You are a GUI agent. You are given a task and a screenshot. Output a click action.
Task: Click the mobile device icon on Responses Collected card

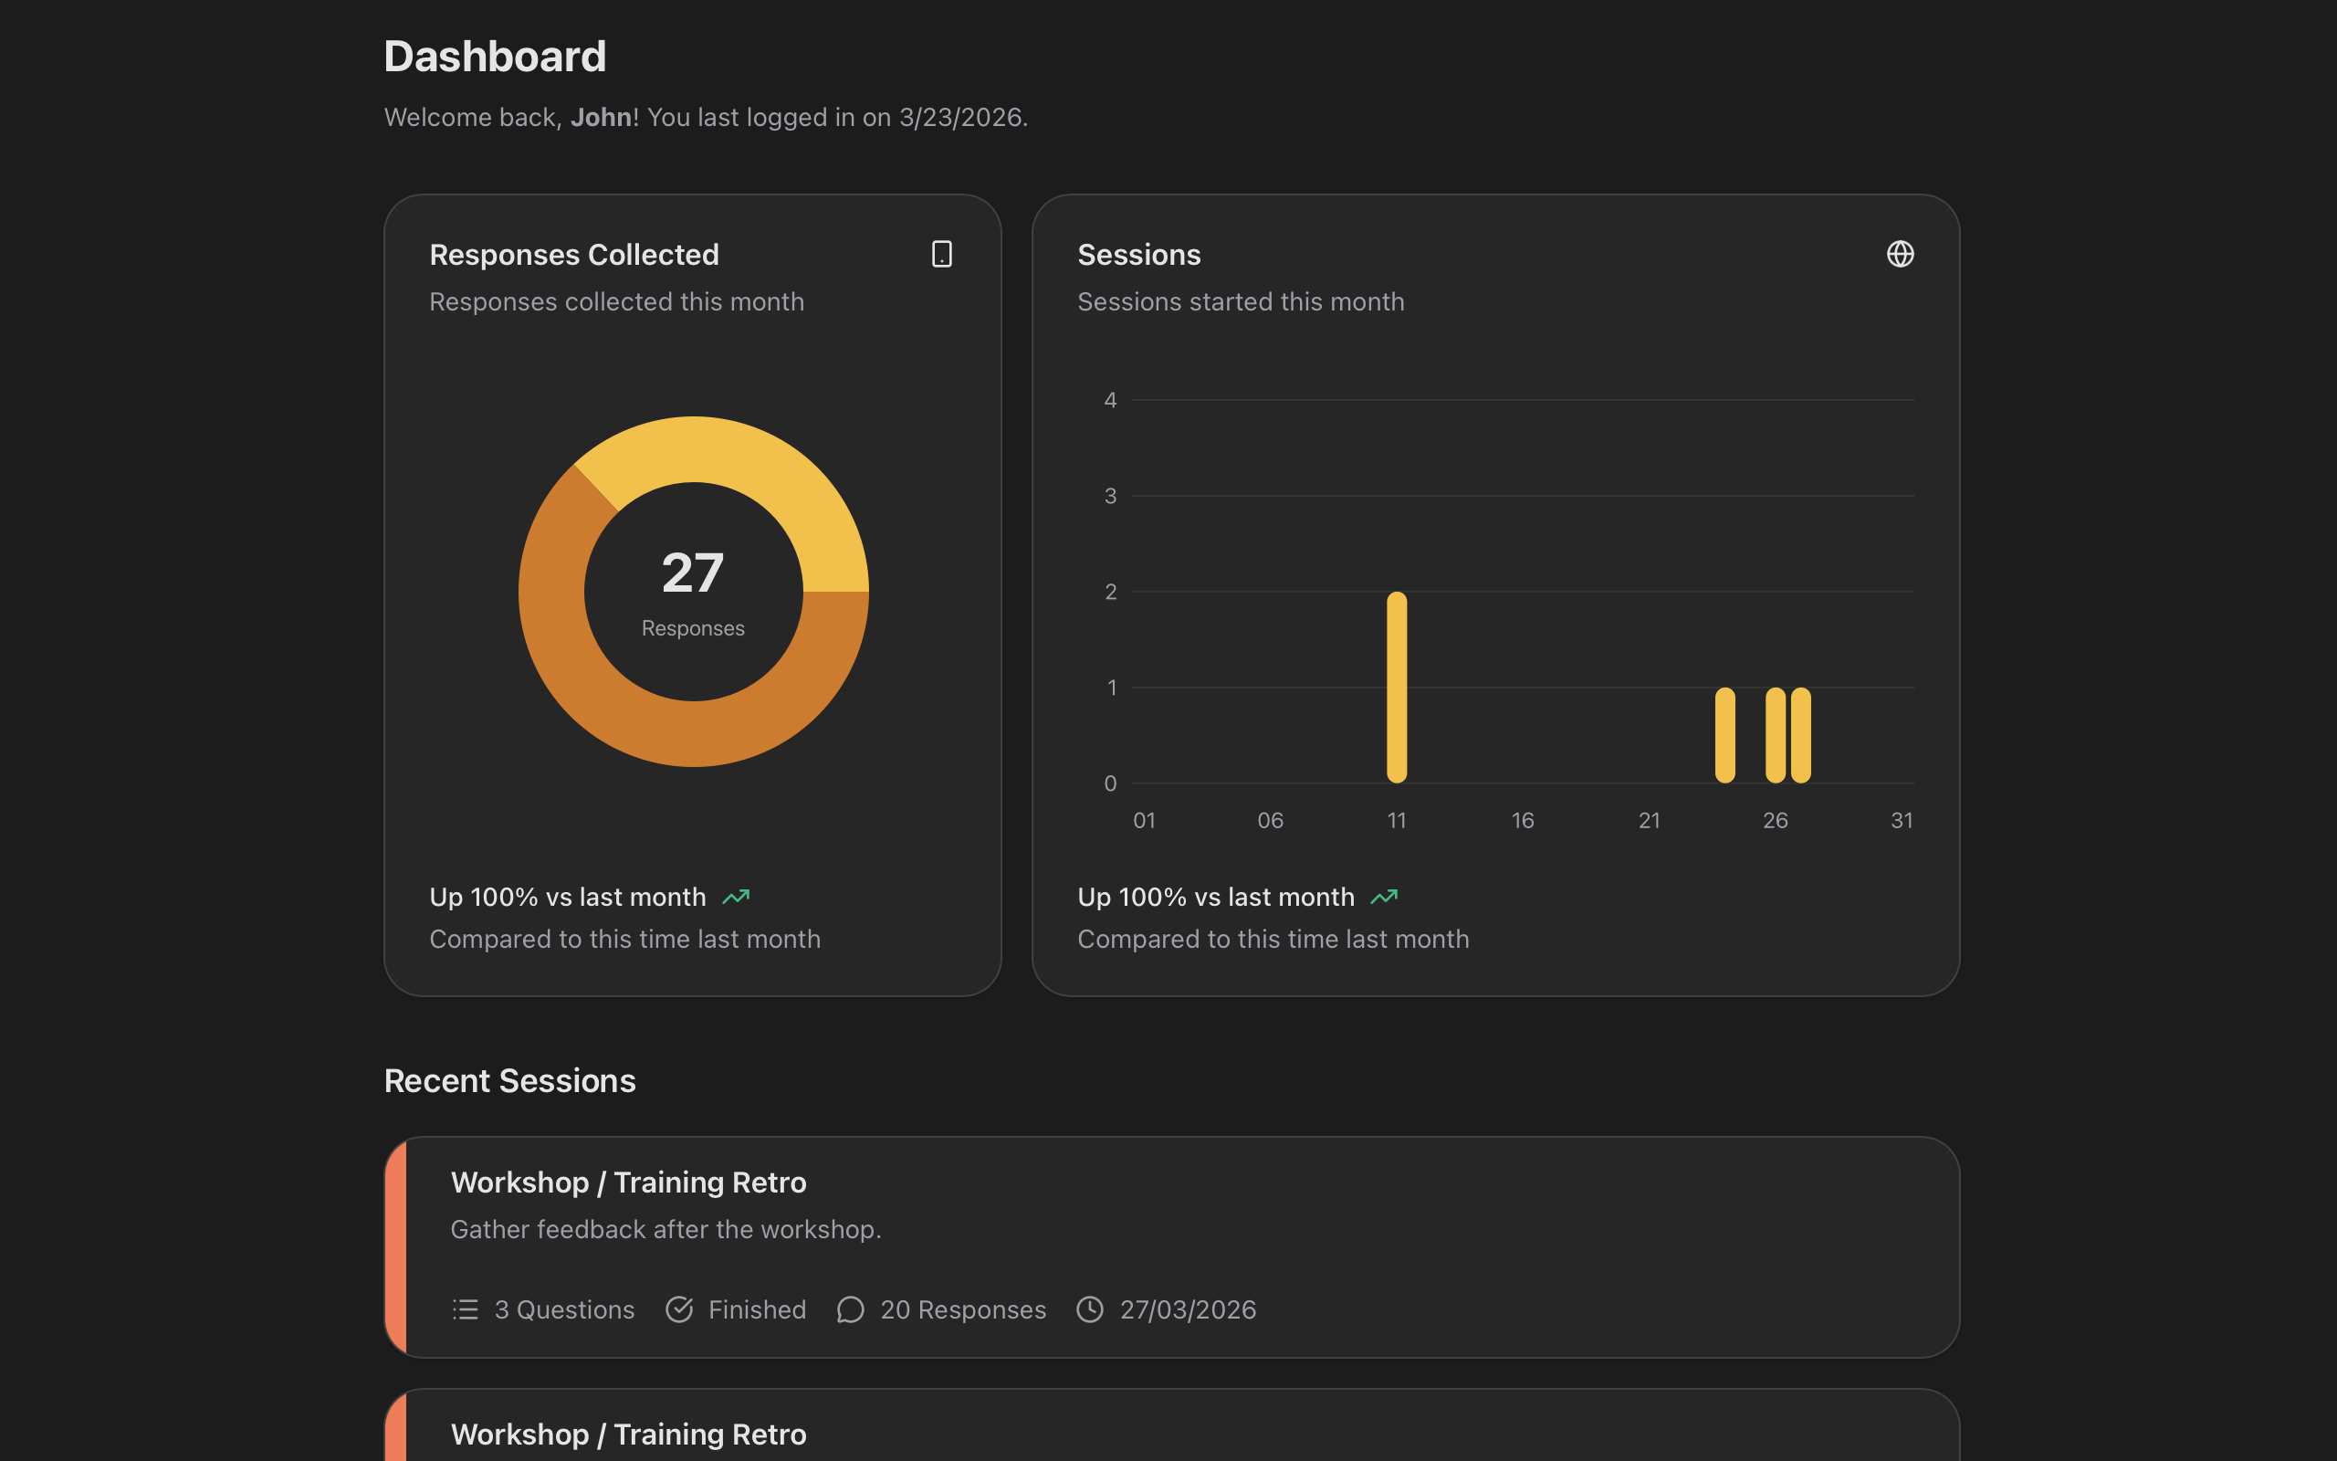pos(941,253)
